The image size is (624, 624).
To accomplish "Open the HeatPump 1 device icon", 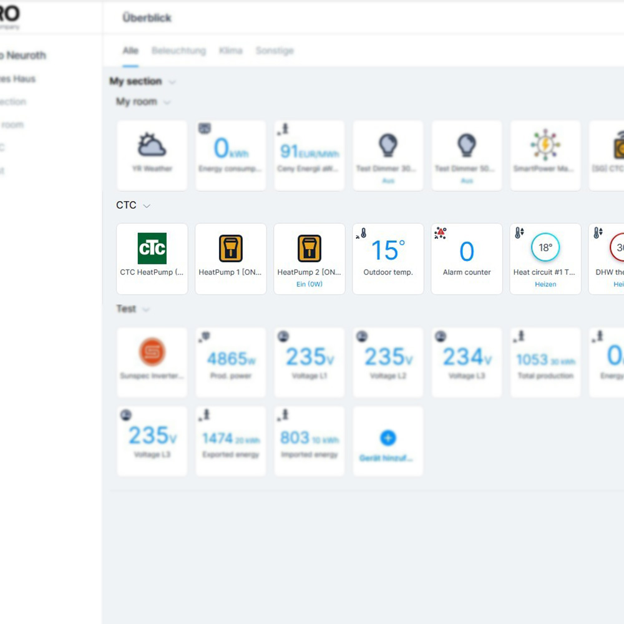I will click(231, 248).
